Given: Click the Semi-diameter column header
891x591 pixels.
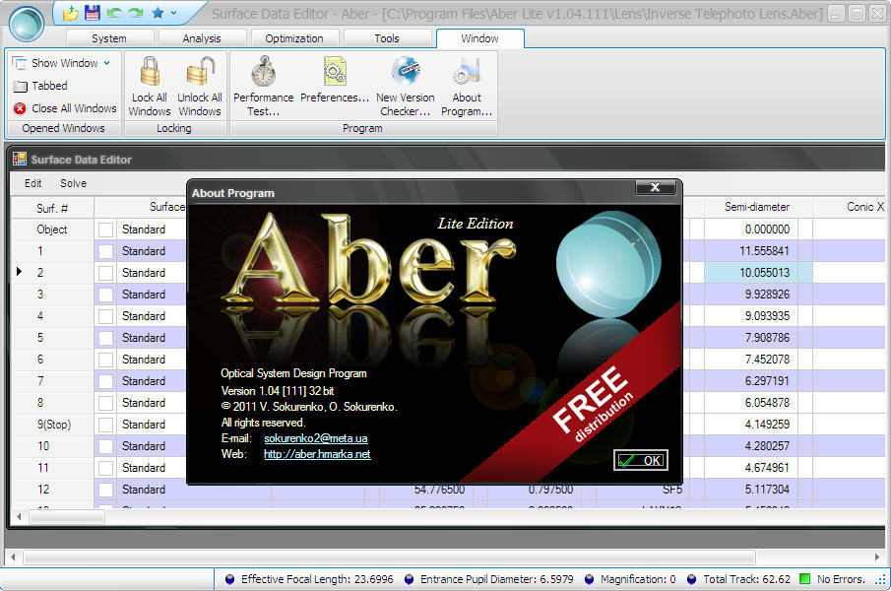Looking at the screenshot, I should coord(759,207).
